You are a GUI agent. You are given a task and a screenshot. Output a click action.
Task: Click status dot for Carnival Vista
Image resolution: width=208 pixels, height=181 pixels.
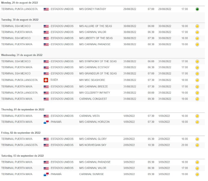(x=197, y=116)
